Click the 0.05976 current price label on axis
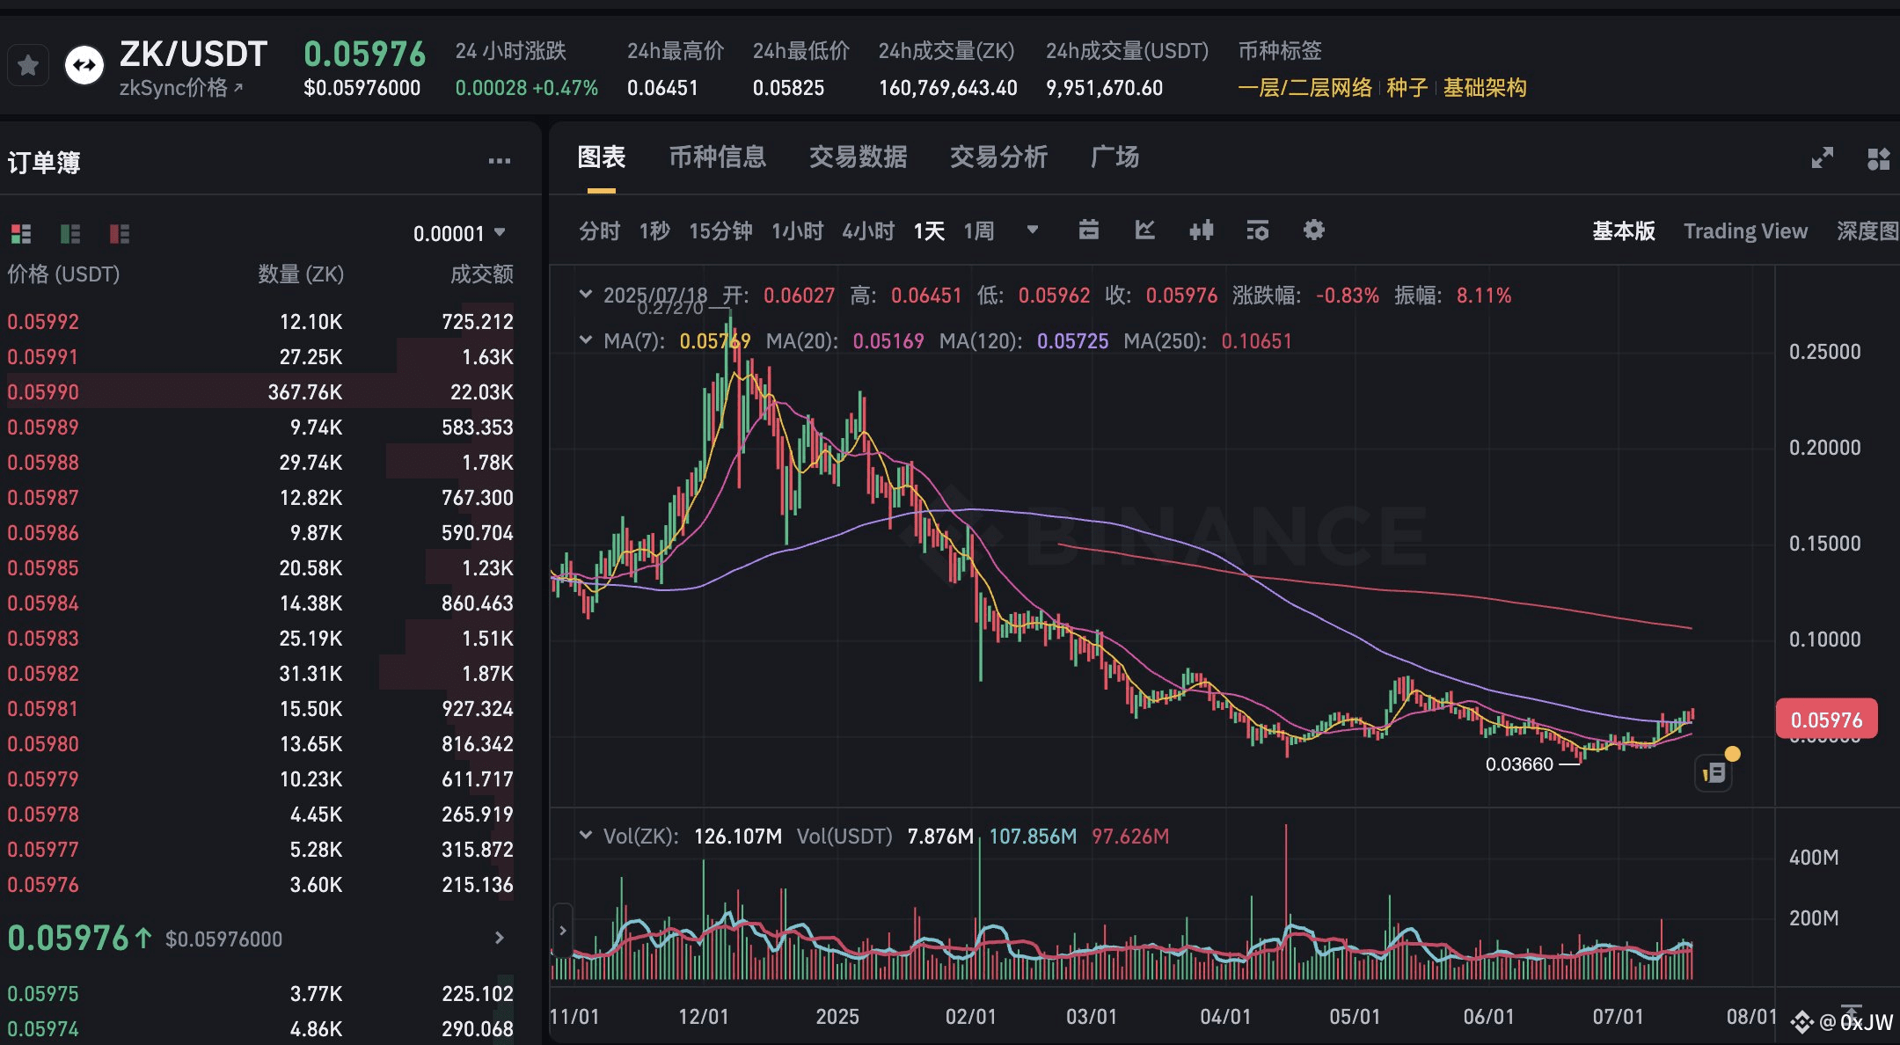Screen dimensions: 1900x1045 pos(1827,720)
